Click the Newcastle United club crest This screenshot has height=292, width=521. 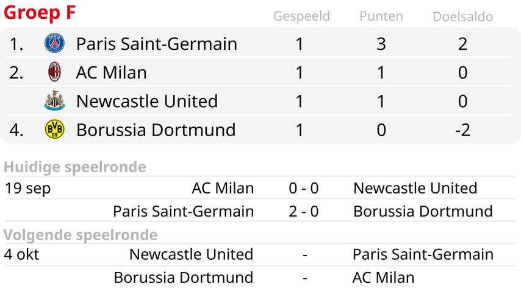54,100
